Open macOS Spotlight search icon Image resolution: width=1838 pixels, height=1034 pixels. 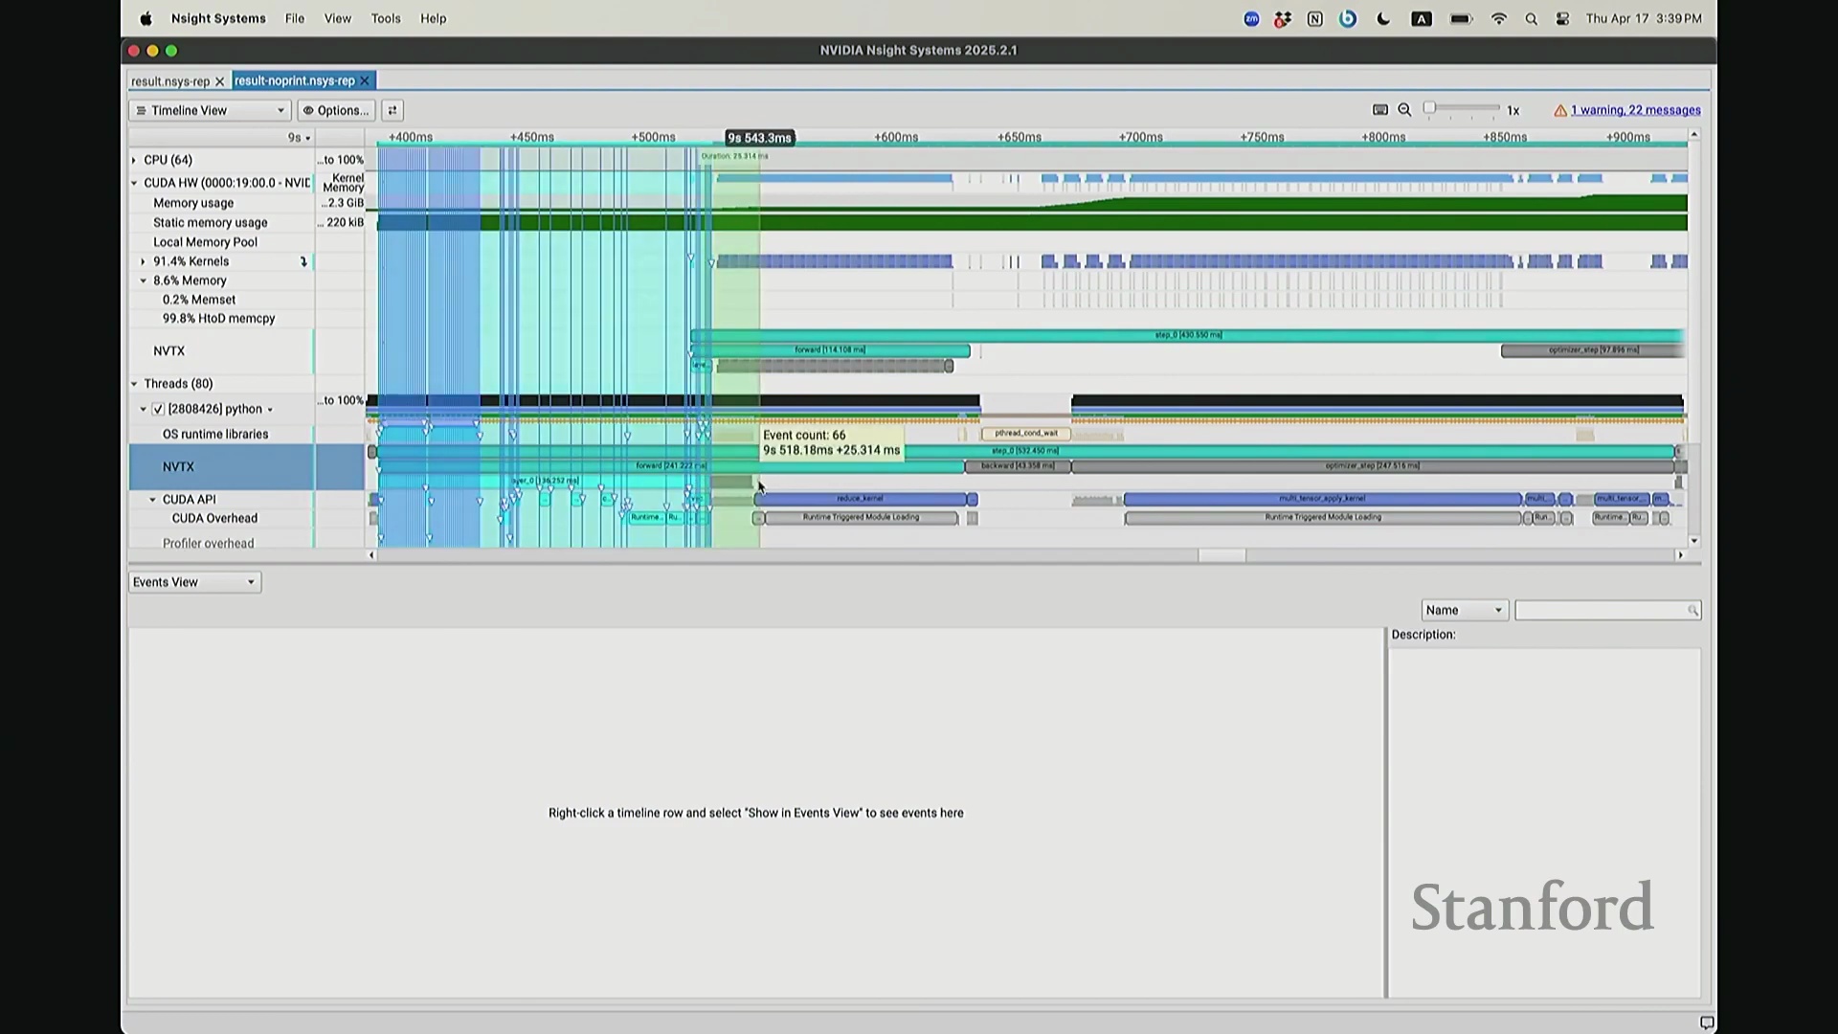point(1531,19)
